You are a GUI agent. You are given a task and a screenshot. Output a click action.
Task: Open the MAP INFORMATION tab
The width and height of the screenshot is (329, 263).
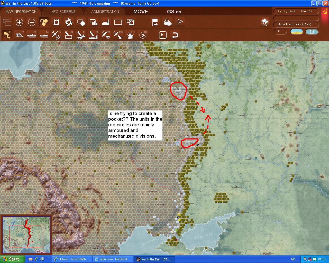21,12
